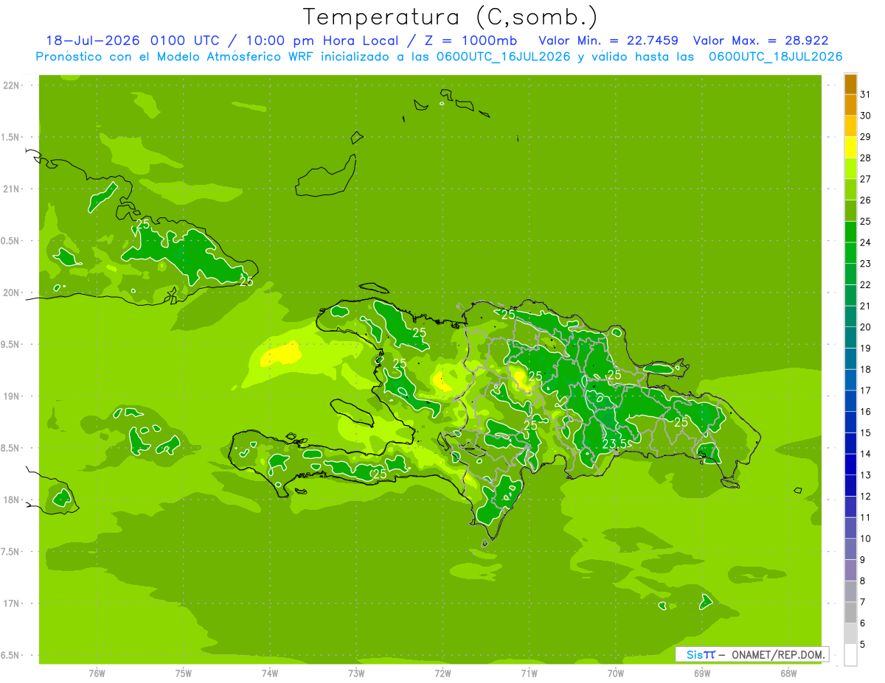Click the '27' color-scale label

[x=865, y=179]
